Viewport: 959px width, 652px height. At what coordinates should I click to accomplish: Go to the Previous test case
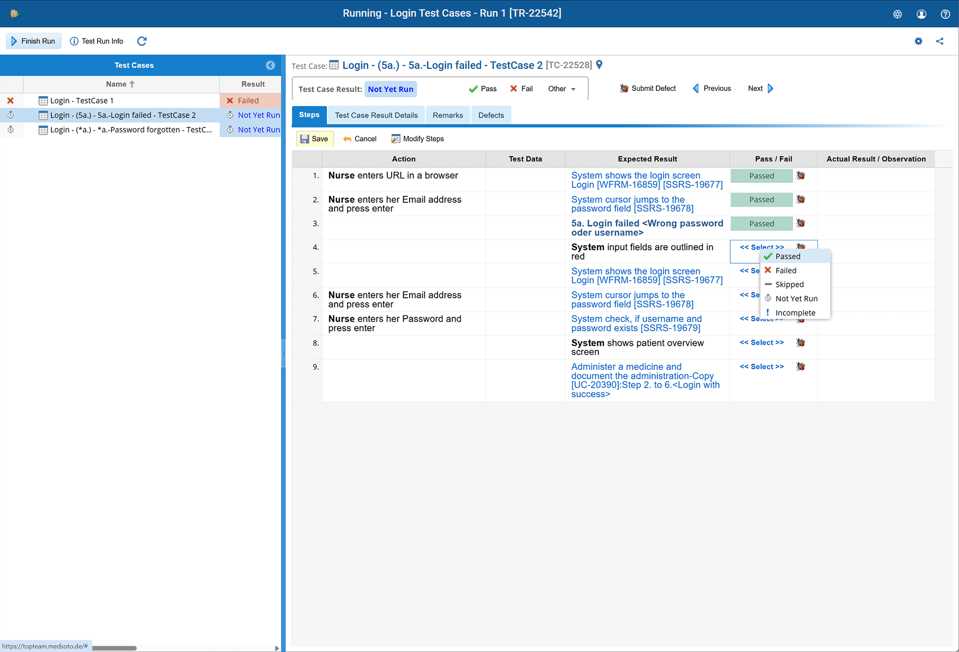tap(712, 88)
